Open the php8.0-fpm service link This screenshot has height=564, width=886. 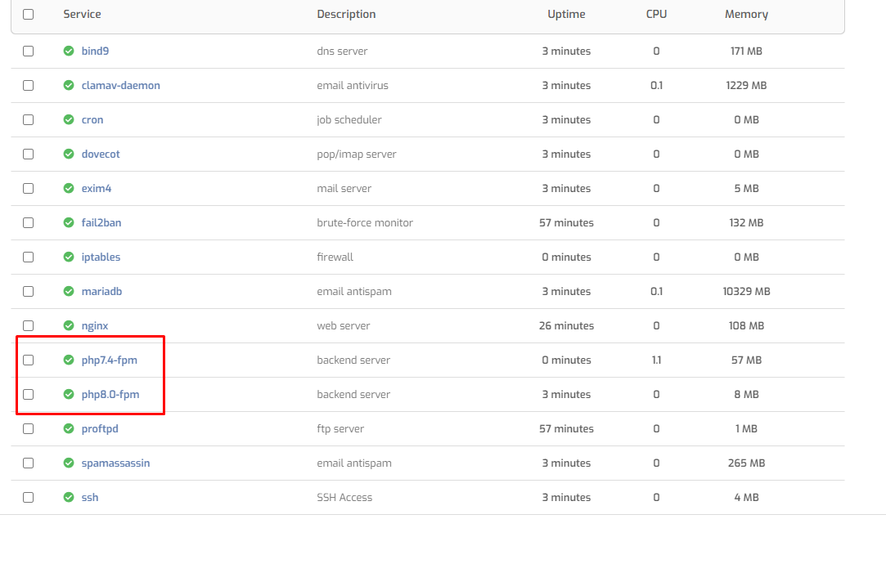pos(110,394)
